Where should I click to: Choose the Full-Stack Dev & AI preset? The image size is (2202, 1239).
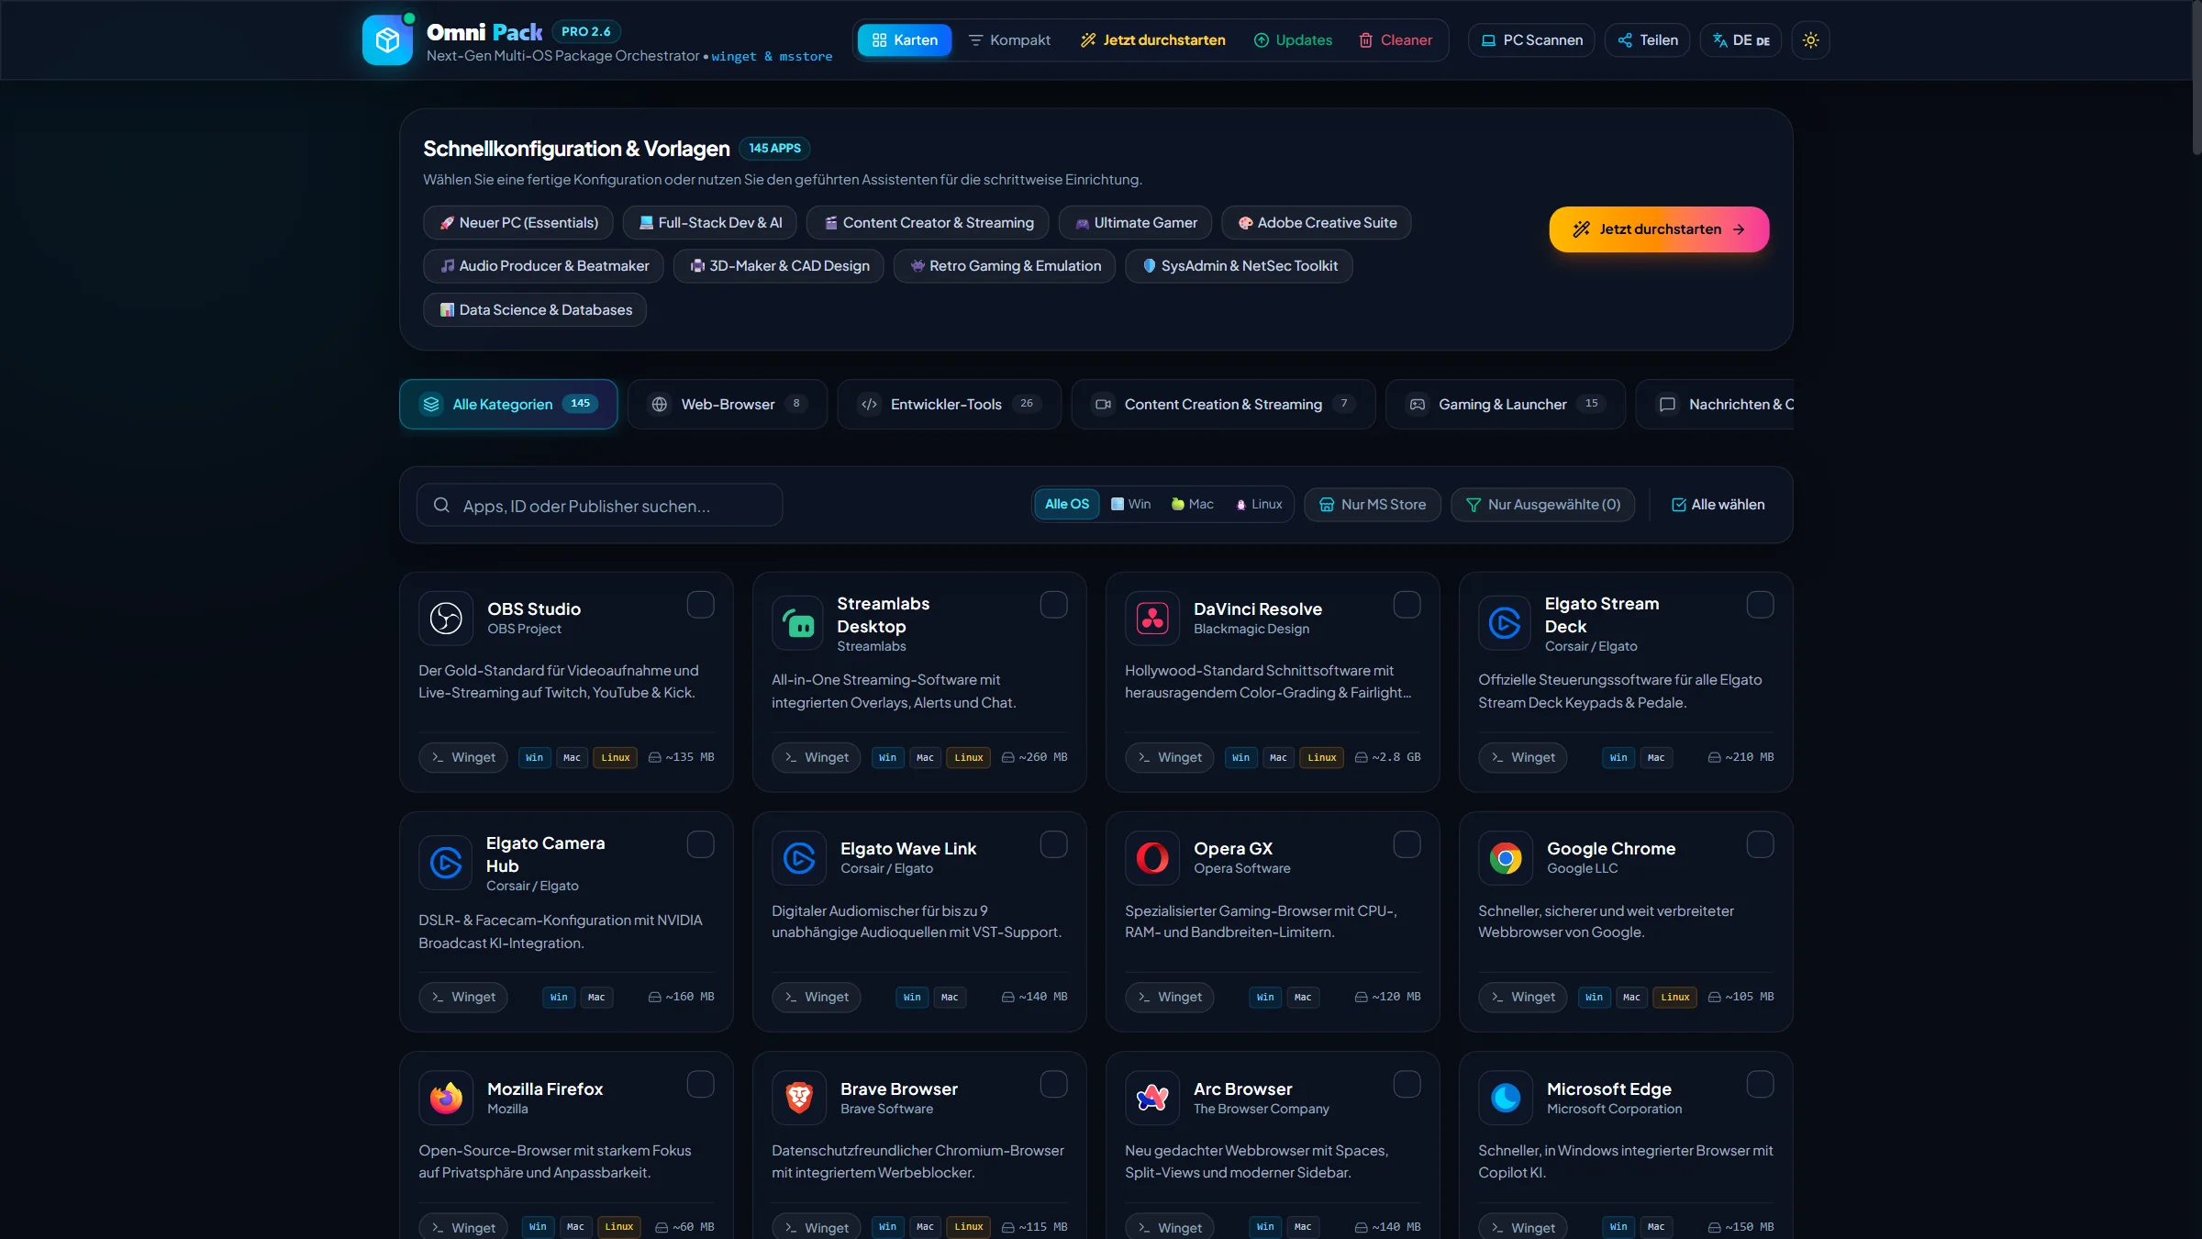tap(709, 223)
